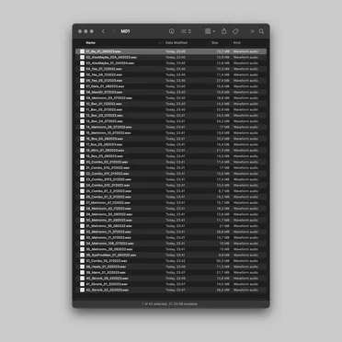This screenshot has height=342, width=342.
Task: Show more toolbar items via double chevron
Action: (252, 31)
